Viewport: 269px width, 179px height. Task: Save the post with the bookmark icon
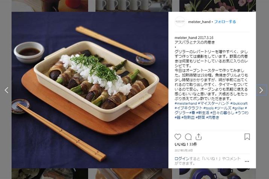click(247, 137)
